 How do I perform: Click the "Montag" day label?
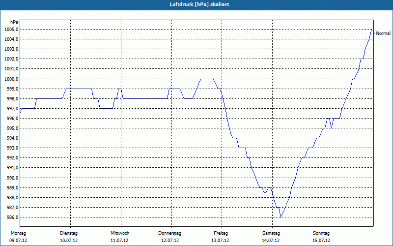pos(18,233)
